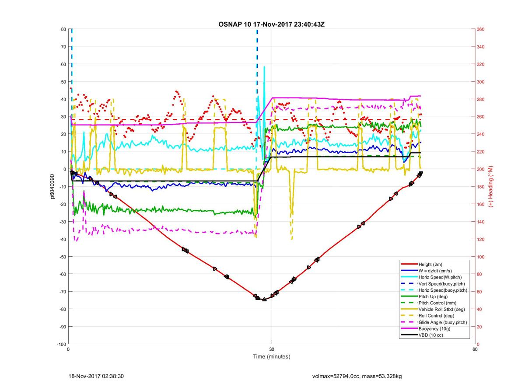Click the magenta Buoyancy line sample in legend
The width and height of the screenshot is (525, 387).
pyautogui.click(x=408, y=328)
